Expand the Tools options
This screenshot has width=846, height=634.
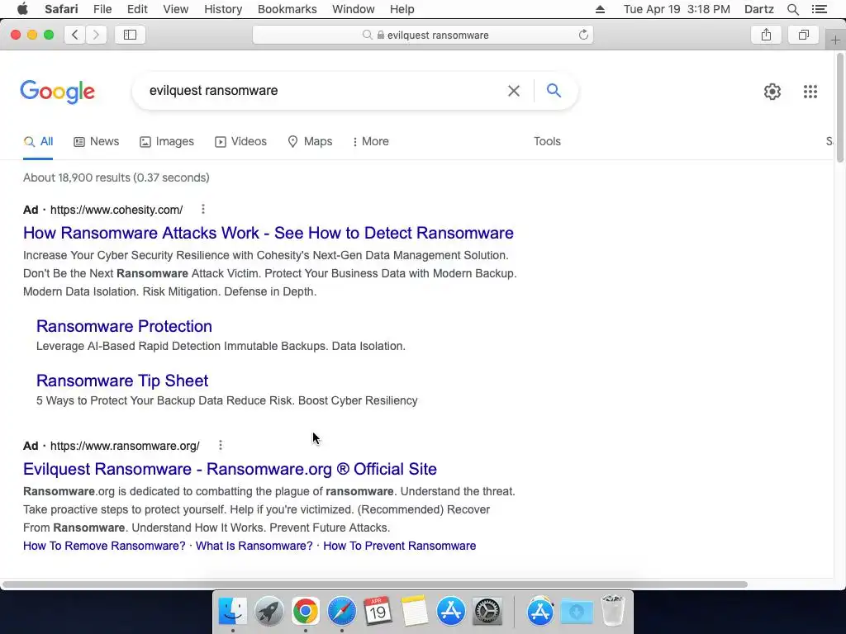click(x=547, y=141)
